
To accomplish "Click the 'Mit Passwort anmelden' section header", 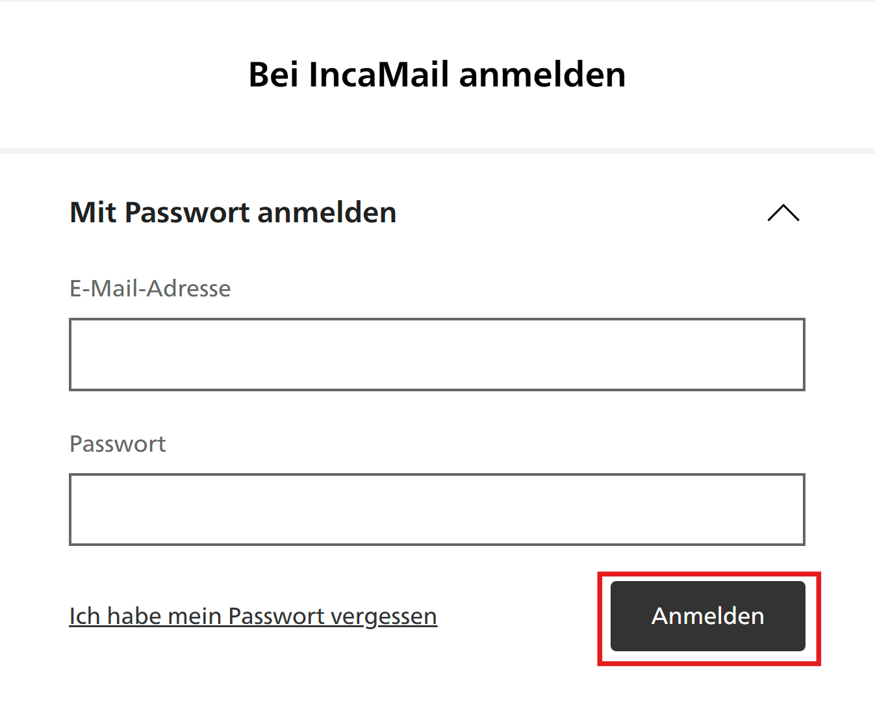I will (233, 213).
